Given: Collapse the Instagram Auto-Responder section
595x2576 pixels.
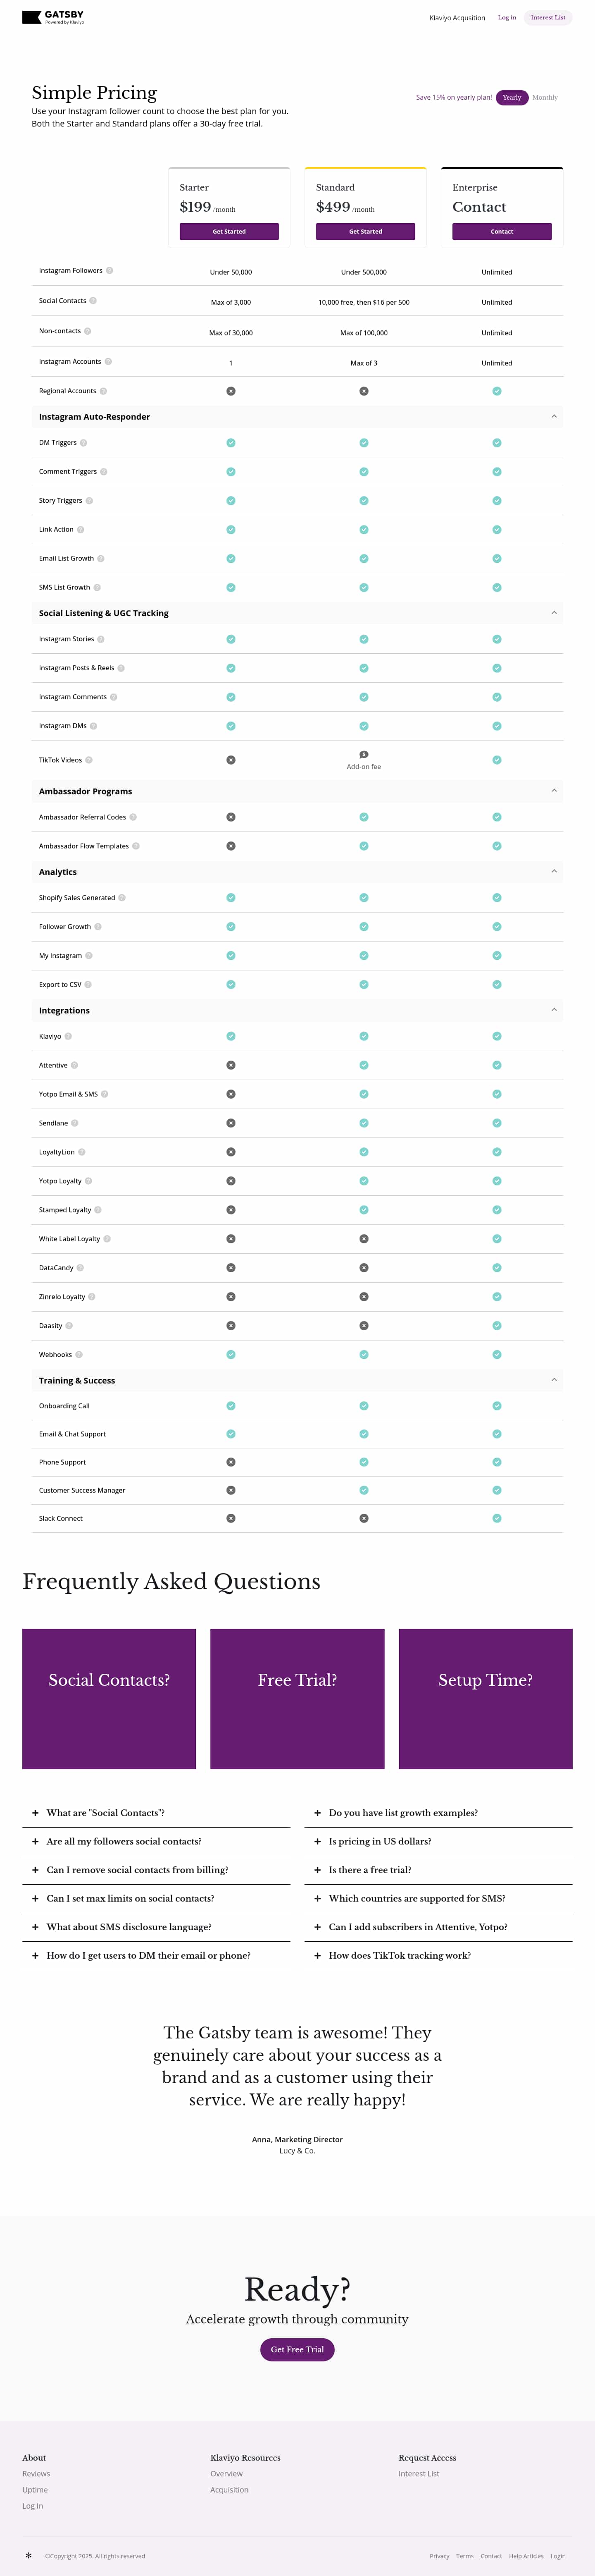Looking at the screenshot, I should pos(554,416).
